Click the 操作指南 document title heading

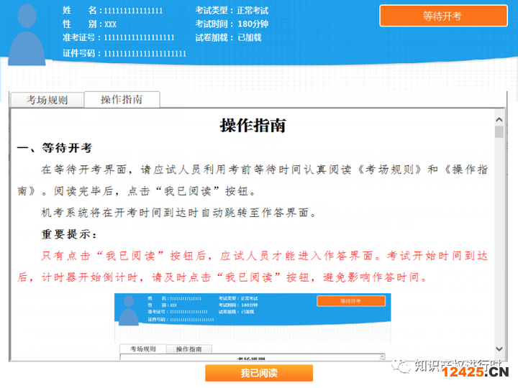pyautogui.click(x=253, y=126)
